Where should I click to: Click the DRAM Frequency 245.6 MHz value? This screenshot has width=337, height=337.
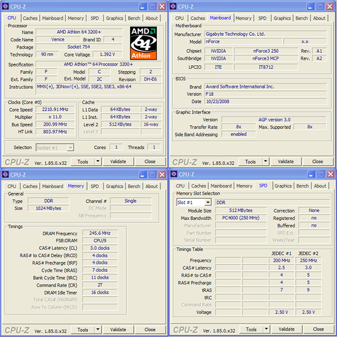[x=100, y=233]
